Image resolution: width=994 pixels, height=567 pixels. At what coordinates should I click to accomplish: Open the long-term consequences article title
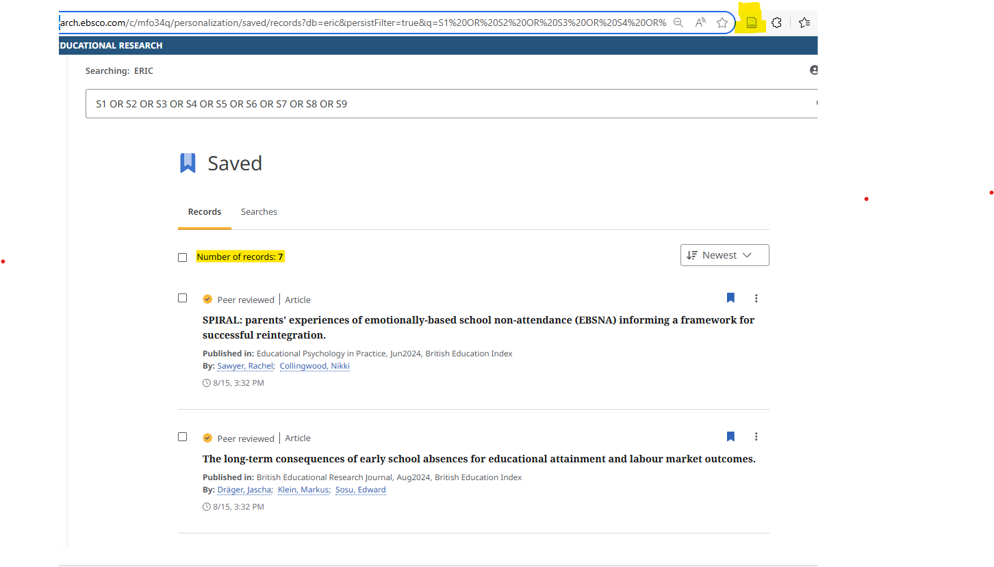tap(479, 459)
